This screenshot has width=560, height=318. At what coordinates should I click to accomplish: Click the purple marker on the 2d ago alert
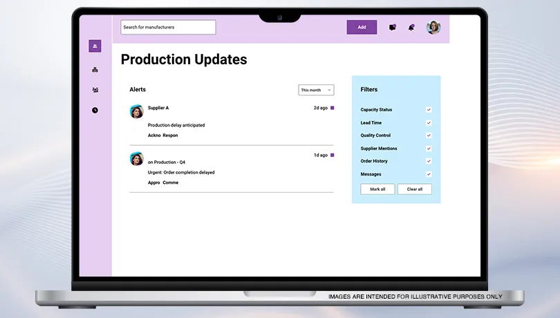click(x=332, y=108)
